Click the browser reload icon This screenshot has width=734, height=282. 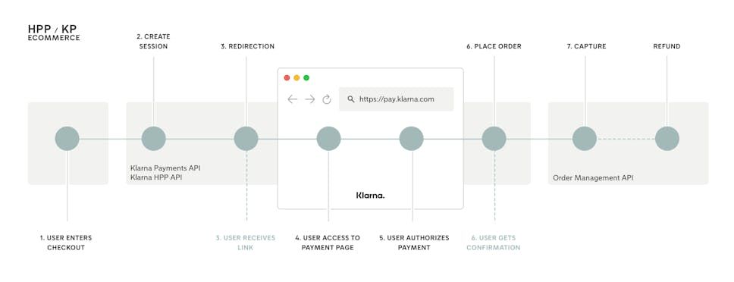coord(327,99)
